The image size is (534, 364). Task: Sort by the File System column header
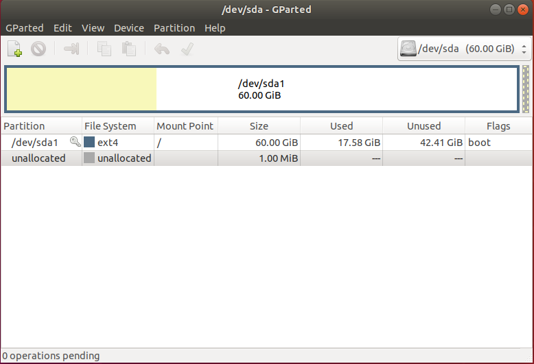point(118,126)
